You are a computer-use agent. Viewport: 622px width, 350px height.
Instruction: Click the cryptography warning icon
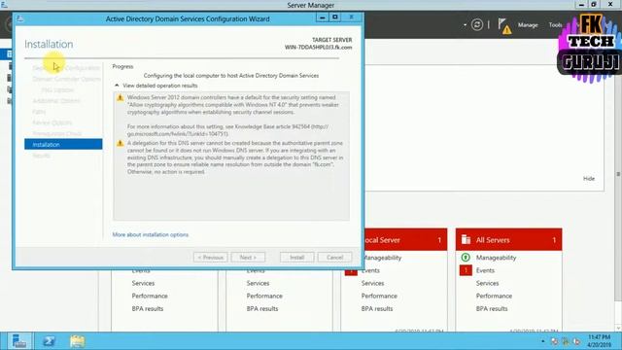[121, 97]
